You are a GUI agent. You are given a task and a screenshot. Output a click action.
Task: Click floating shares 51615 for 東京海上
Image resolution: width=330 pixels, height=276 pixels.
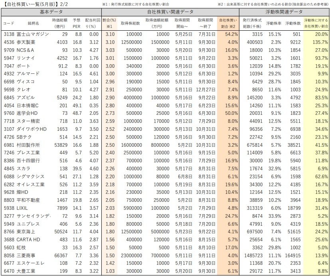294,232
